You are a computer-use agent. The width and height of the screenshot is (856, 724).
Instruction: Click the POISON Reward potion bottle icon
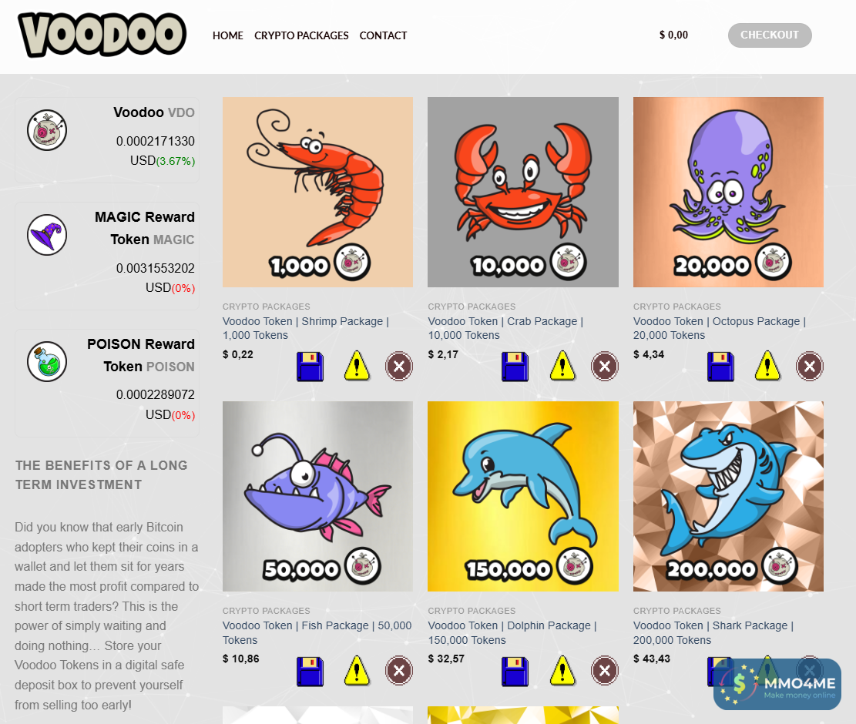[47, 362]
